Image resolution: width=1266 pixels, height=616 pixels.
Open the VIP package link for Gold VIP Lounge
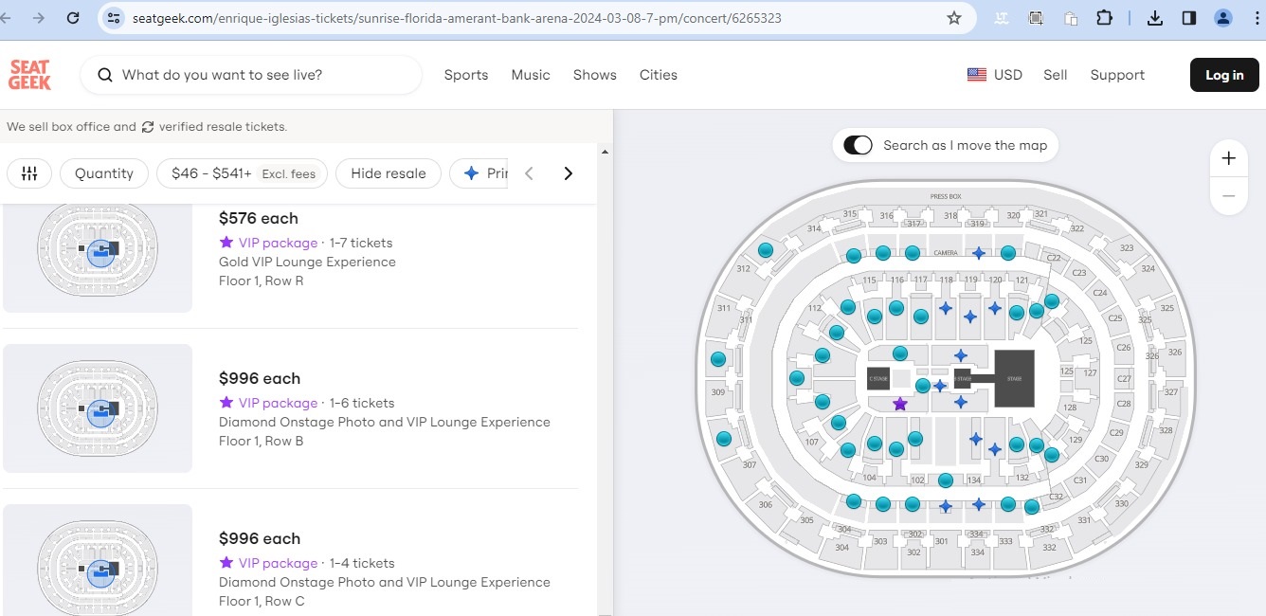pyautogui.click(x=278, y=243)
